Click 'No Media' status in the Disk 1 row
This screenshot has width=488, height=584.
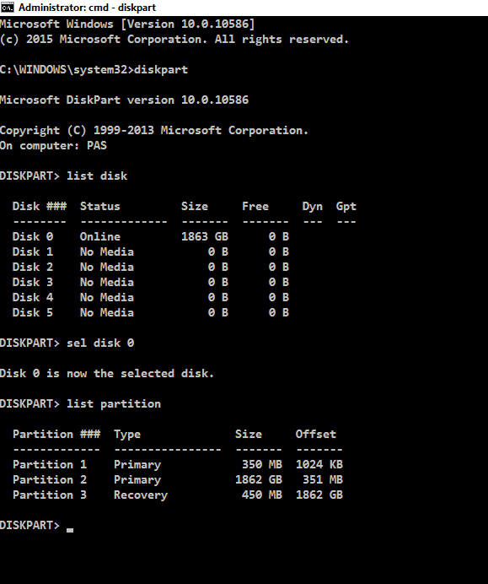click(107, 252)
